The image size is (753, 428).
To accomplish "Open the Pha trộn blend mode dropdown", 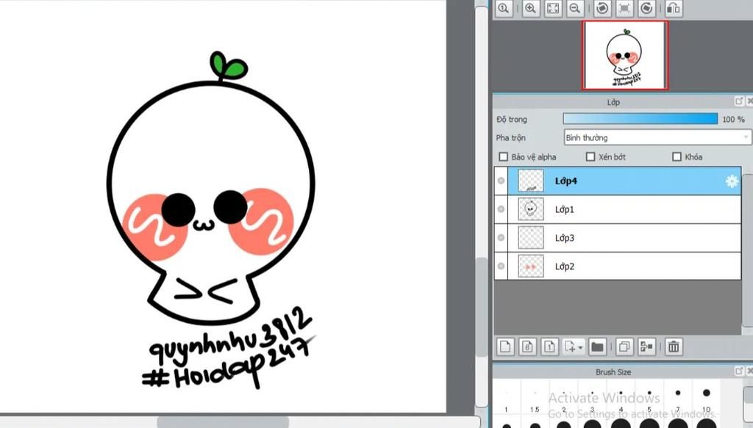I will click(657, 137).
